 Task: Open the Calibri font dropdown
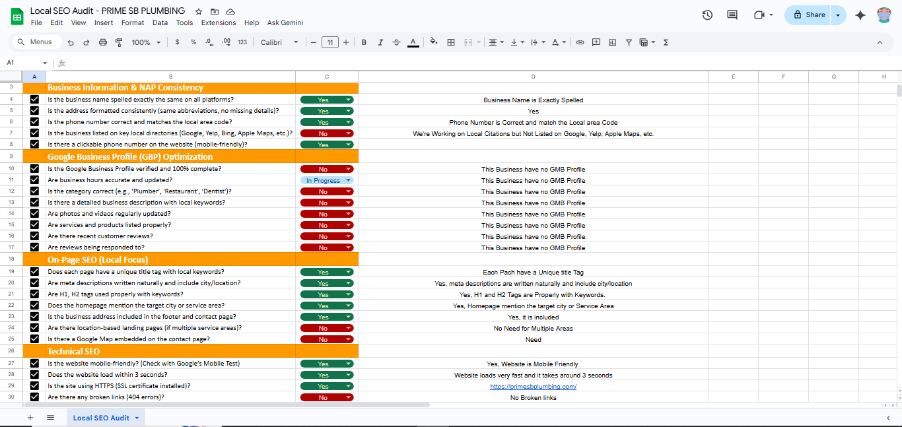click(279, 42)
